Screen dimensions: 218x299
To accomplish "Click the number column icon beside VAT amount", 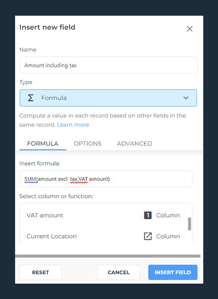I will click(148, 215).
